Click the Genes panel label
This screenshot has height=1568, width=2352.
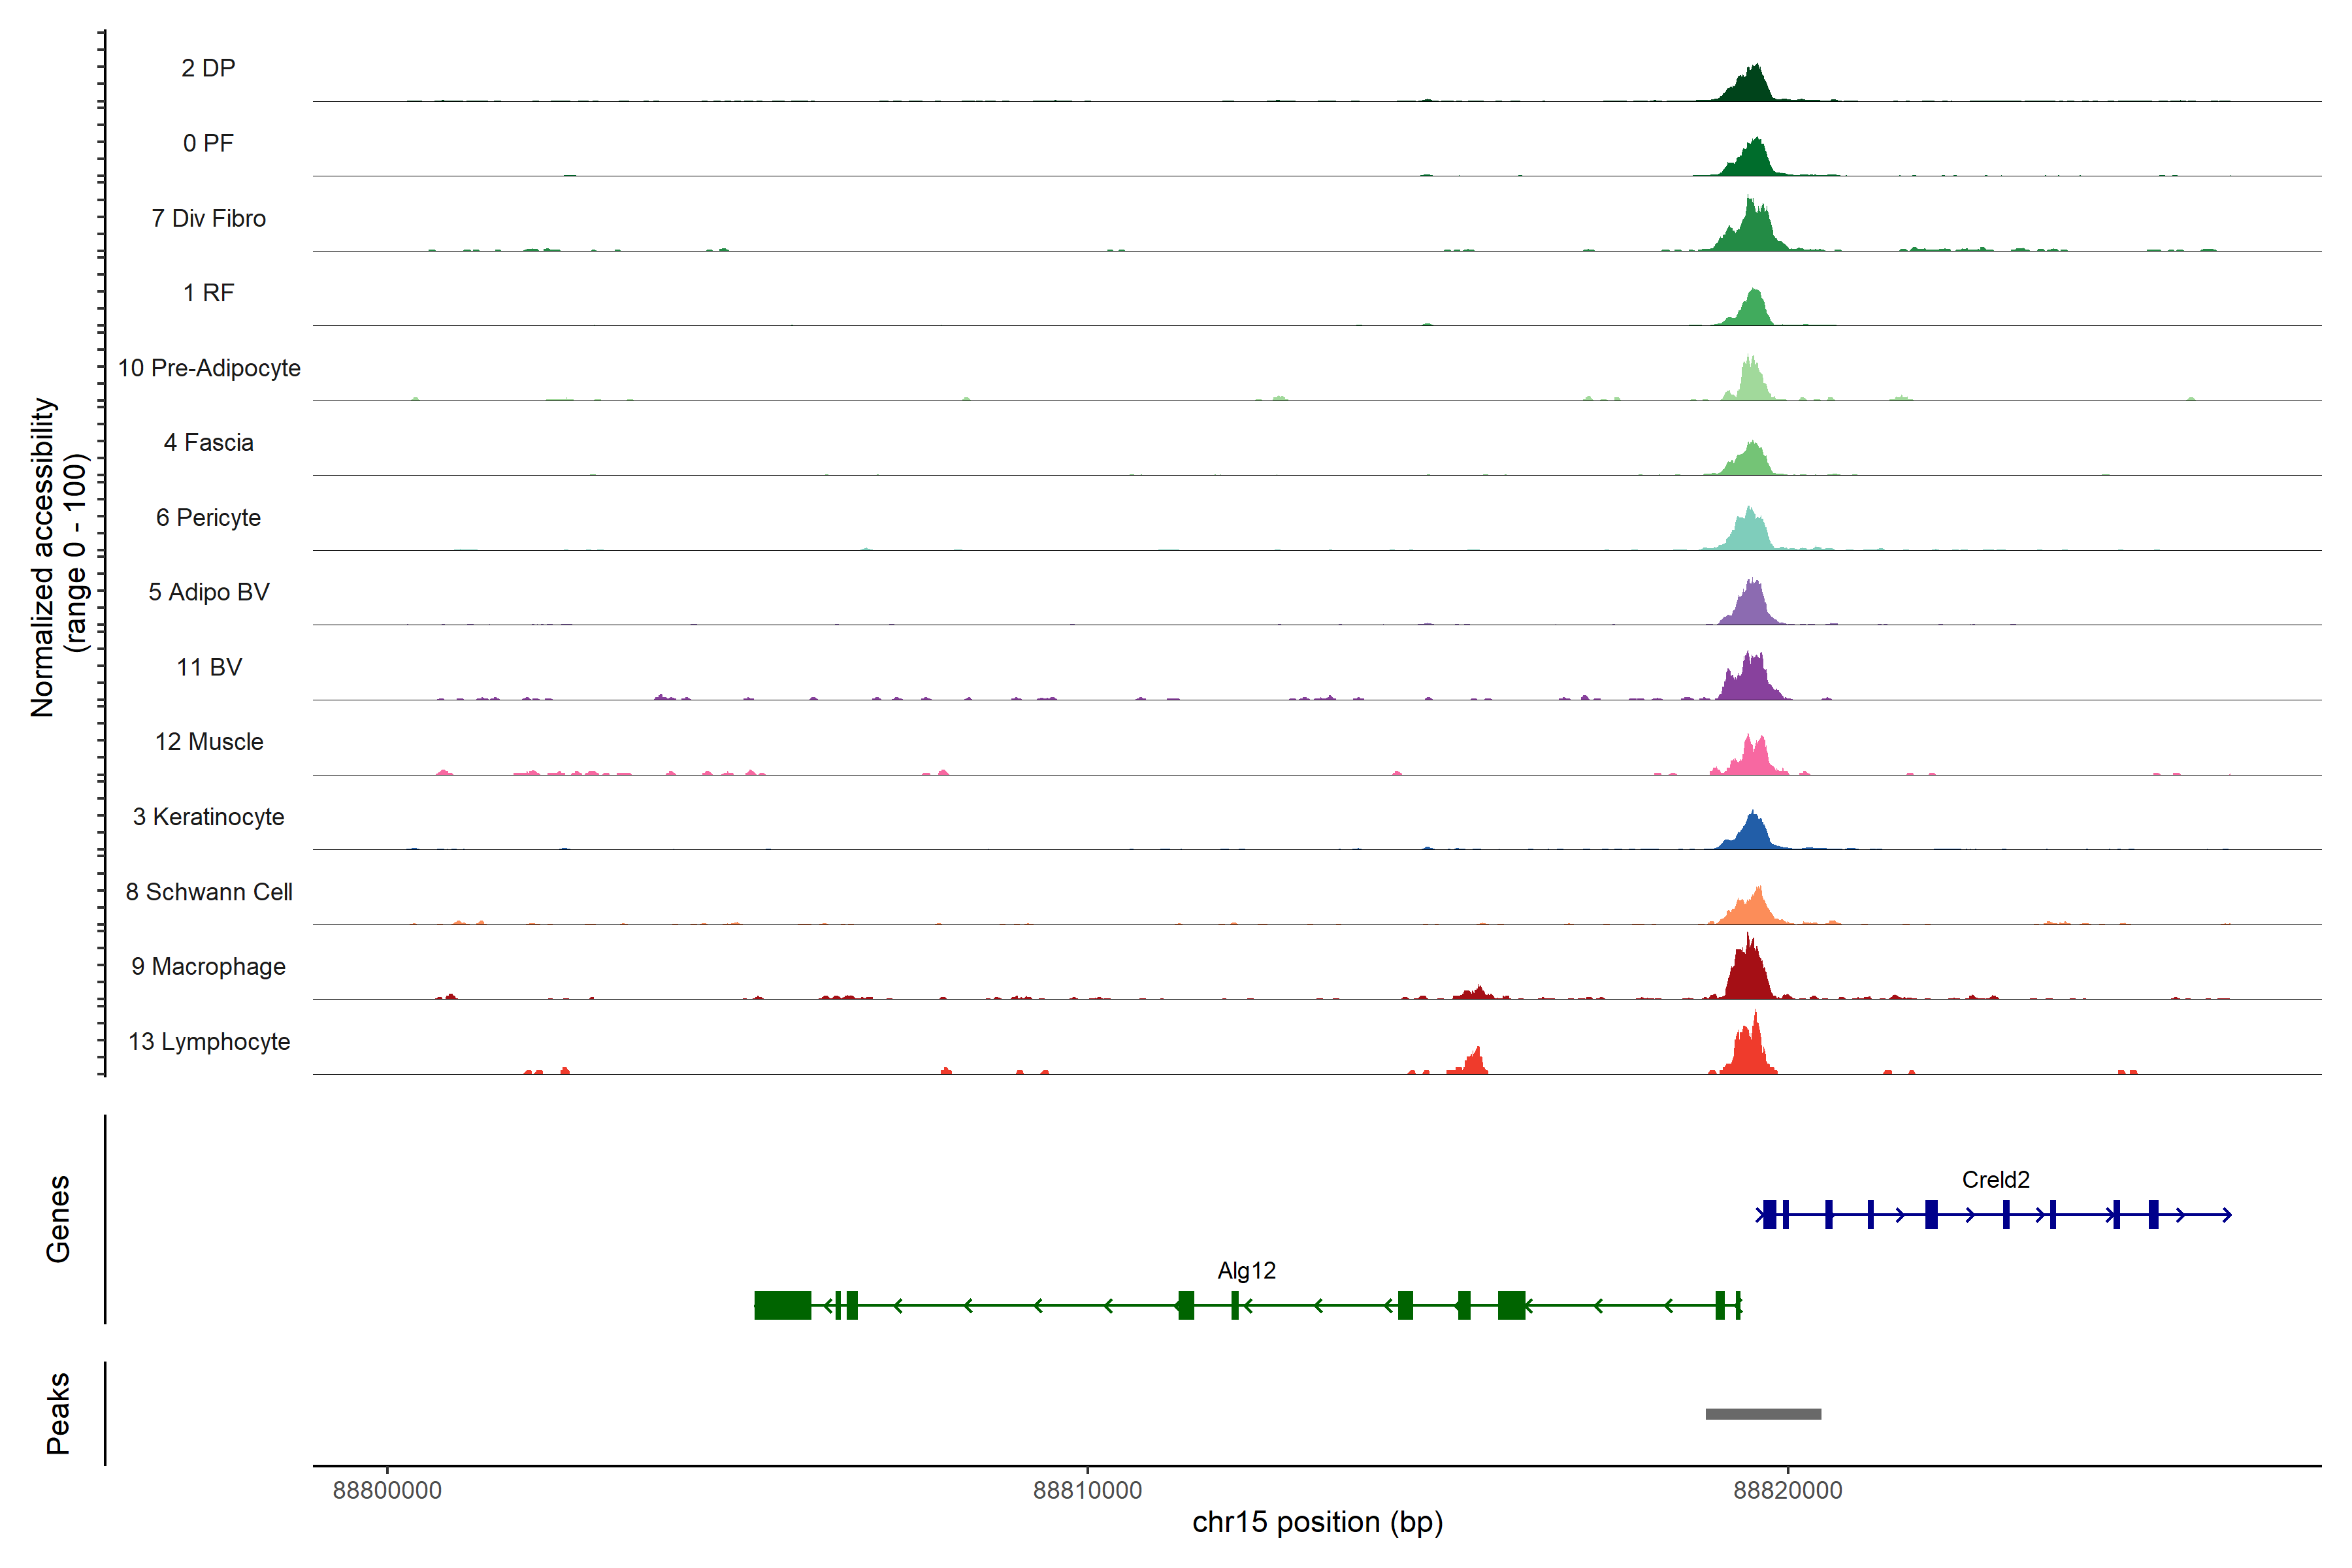pos(58,1218)
